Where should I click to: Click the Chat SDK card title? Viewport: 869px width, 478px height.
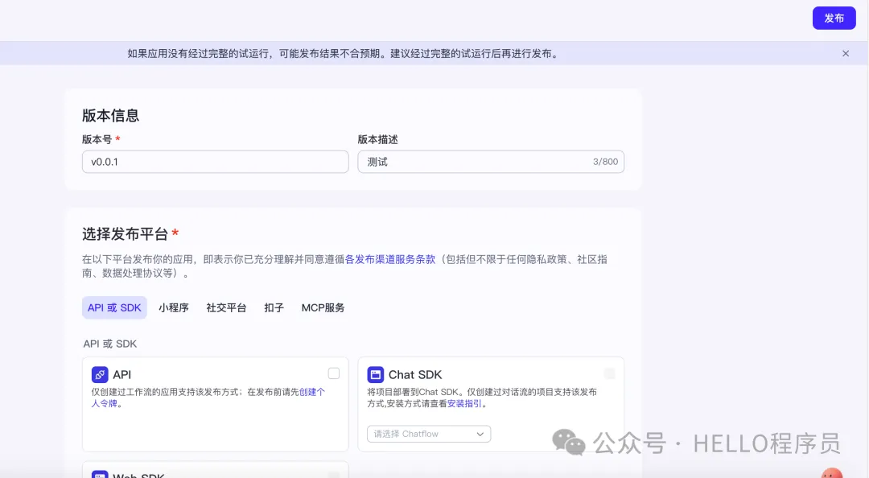pos(415,375)
